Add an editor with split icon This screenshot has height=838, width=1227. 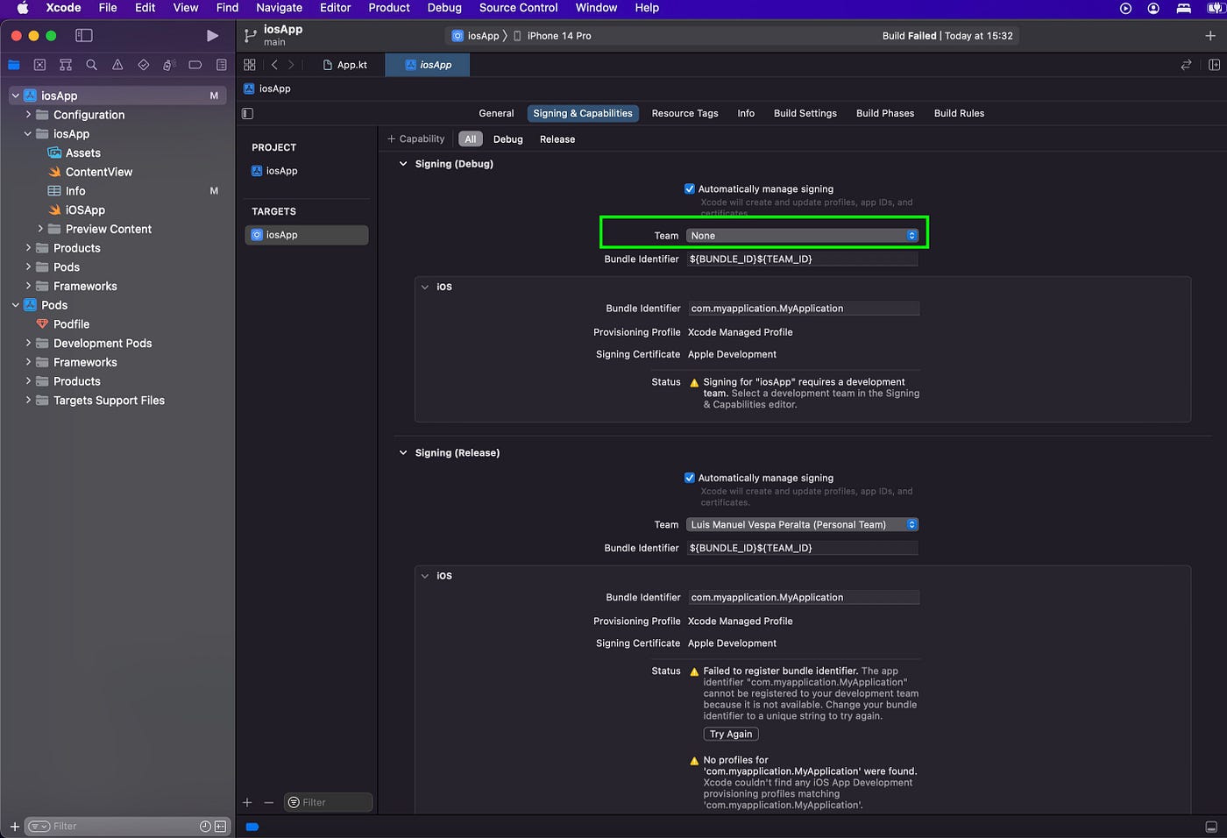pyautogui.click(x=1214, y=65)
